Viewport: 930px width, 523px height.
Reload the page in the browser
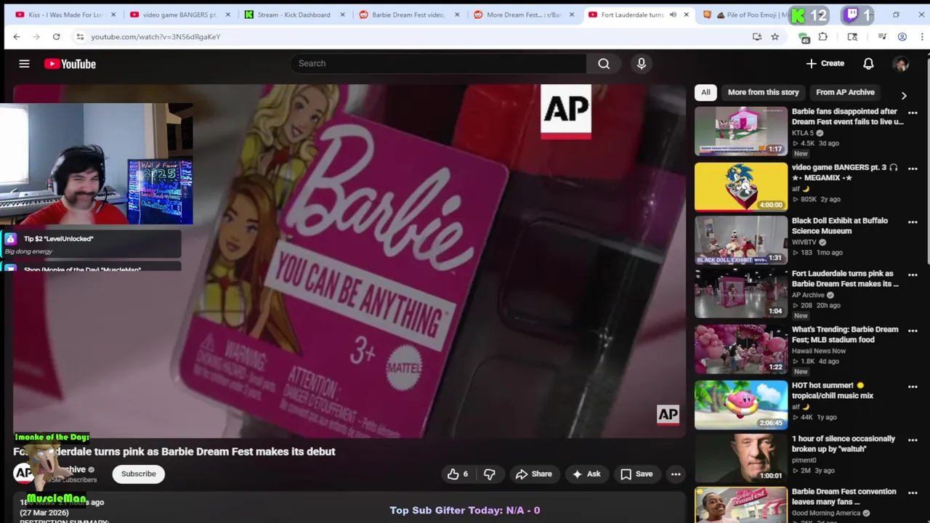tap(56, 36)
